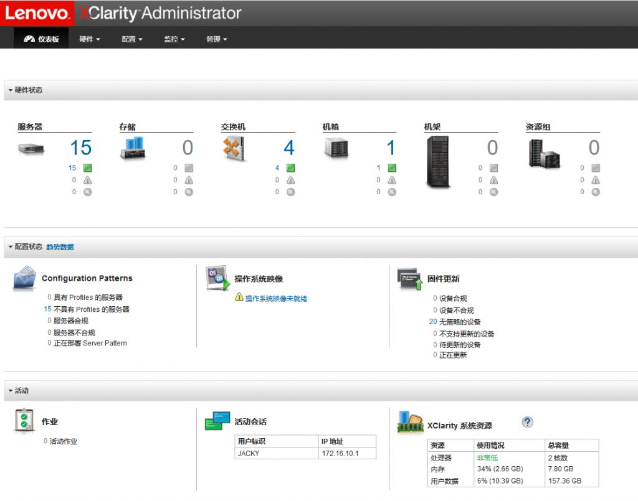The image size is (638, 501).
Task: Click the total count 0 under 资源组
Action: (594, 147)
